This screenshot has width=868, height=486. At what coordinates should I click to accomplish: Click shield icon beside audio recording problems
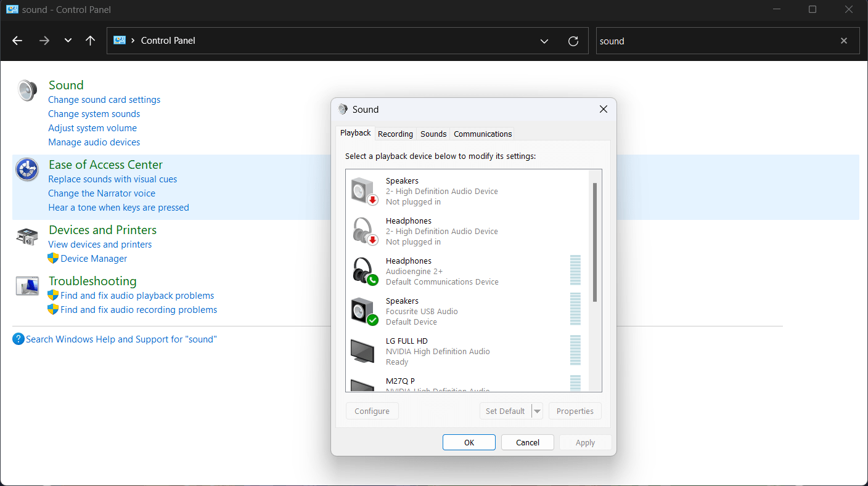click(54, 310)
